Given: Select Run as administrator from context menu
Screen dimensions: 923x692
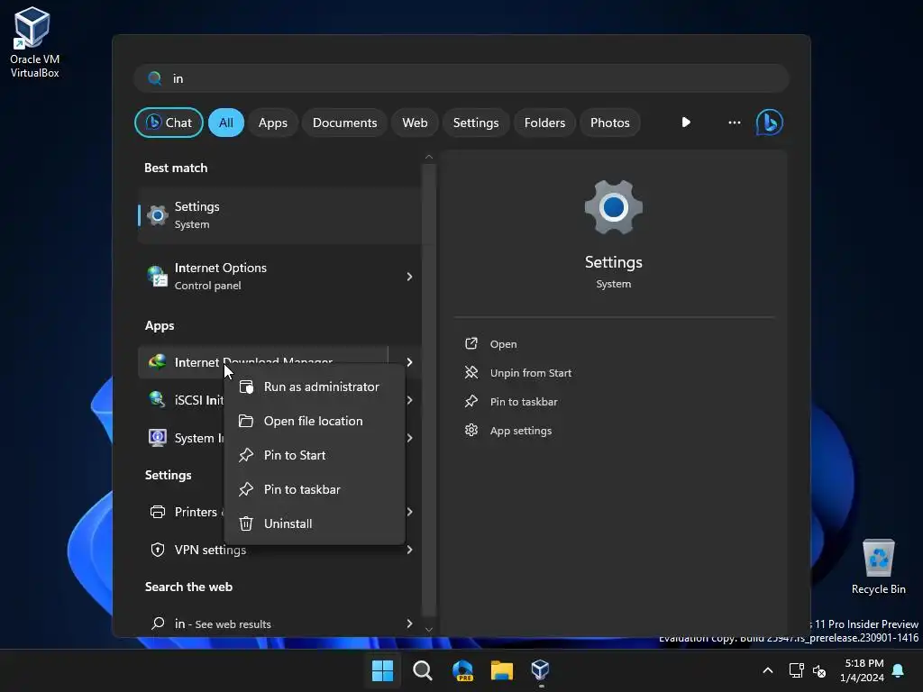Looking at the screenshot, I should (x=315, y=387).
